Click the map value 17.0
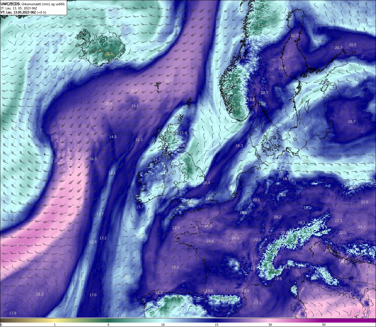The height and width of the screenshot is (327, 376). click(x=93, y=295)
